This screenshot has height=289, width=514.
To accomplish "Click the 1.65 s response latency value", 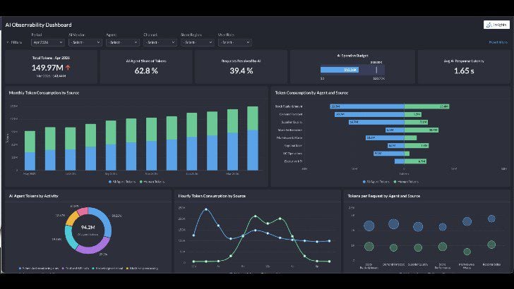I will tap(464, 70).
